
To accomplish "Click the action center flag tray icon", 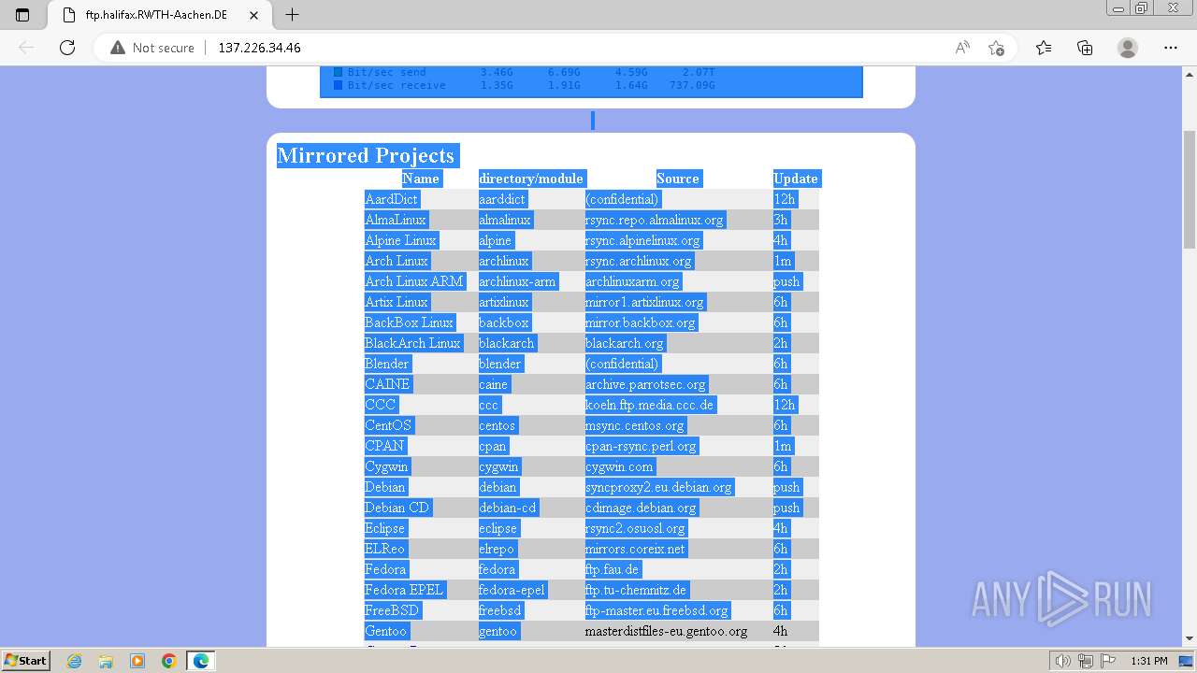I will click(x=1106, y=661).
